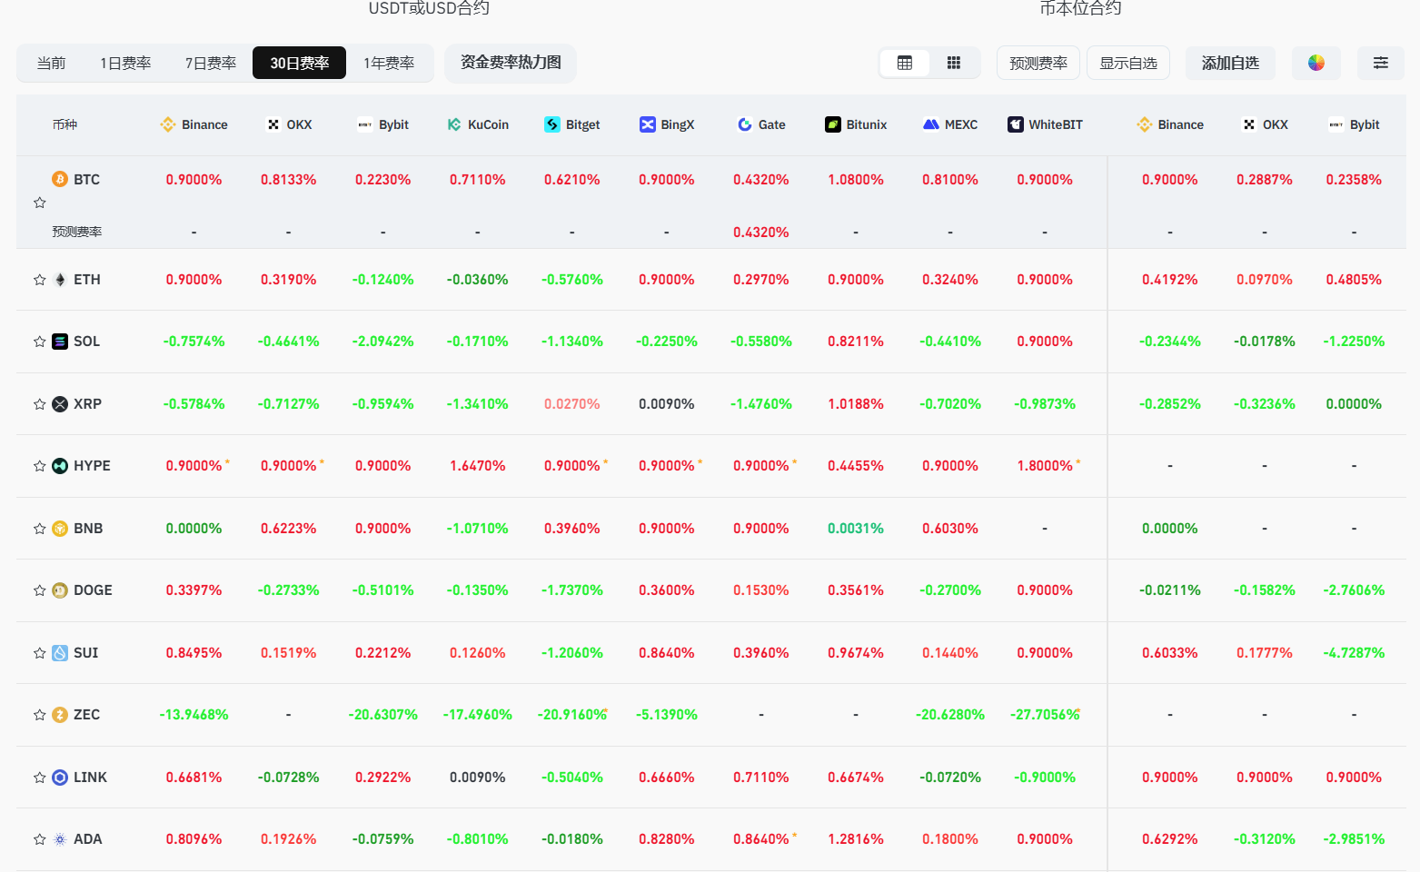Select the 7日费率 tab
The image size is (1420, 872).
click(x=211, y=63)
